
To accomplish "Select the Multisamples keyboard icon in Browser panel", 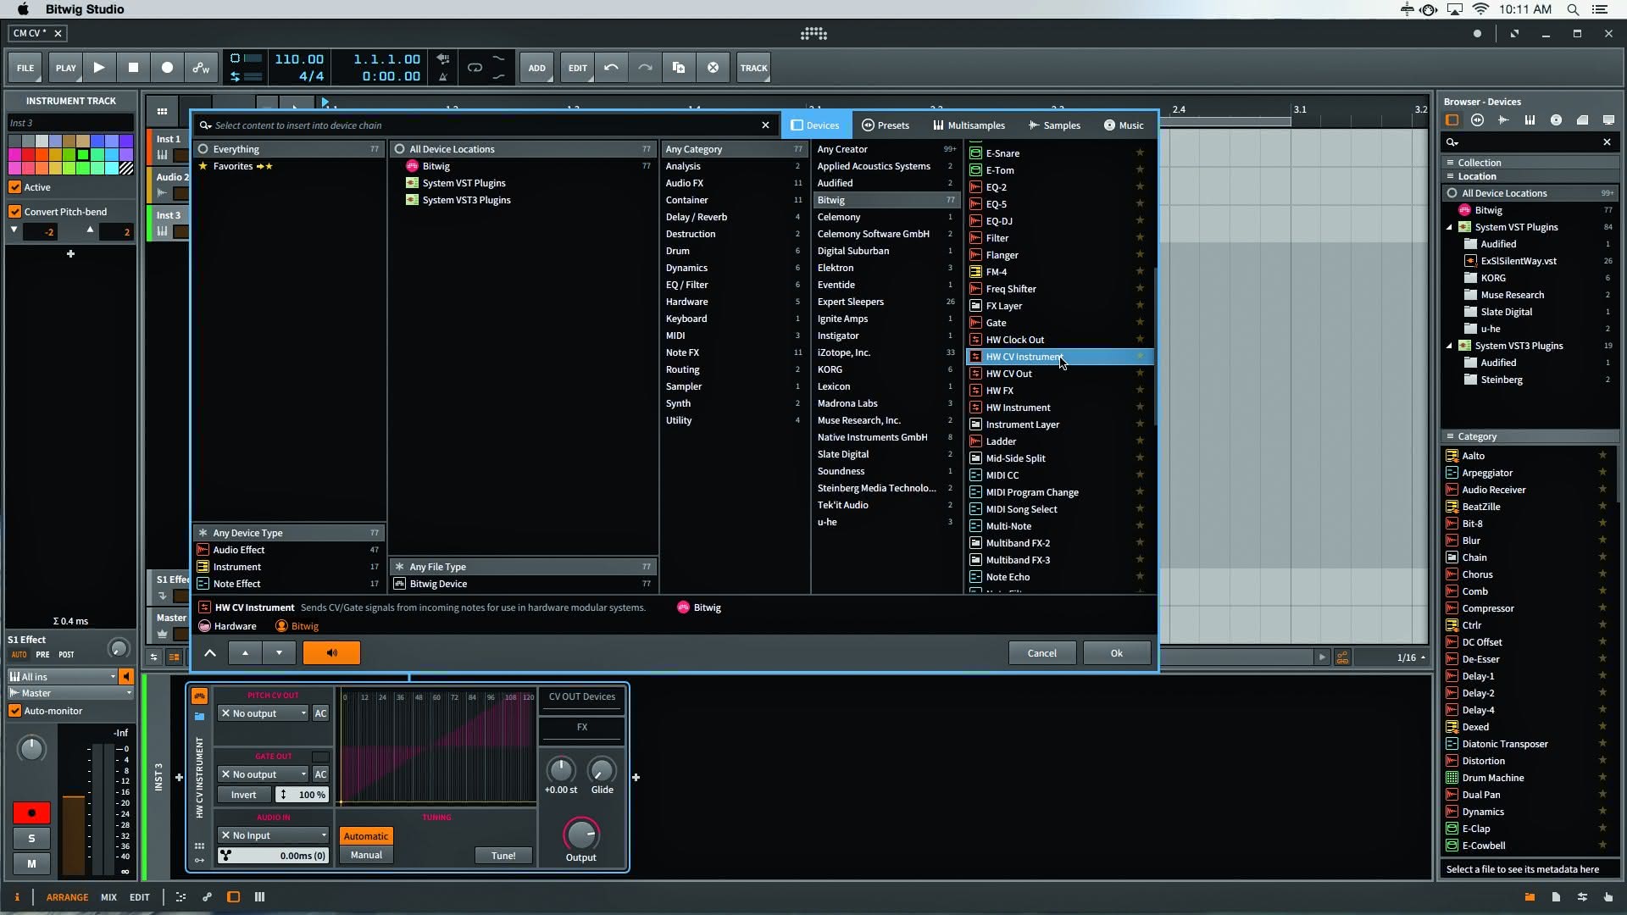I will click(1530, 120).
